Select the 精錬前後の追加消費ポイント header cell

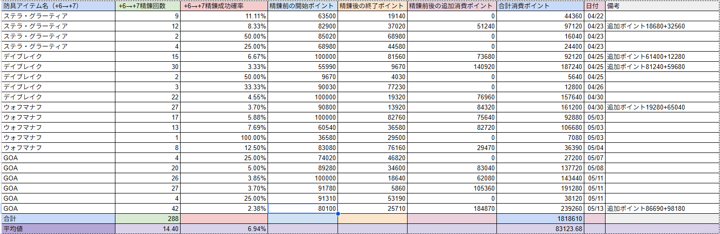click(452, 6)
